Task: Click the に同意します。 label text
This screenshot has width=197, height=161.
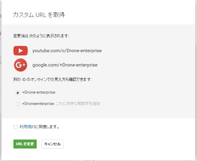Action: point(47,127)
